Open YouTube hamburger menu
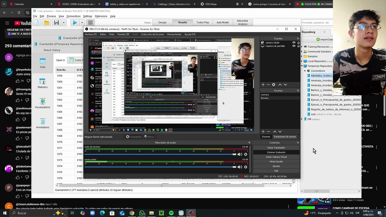 pos(7,23)
